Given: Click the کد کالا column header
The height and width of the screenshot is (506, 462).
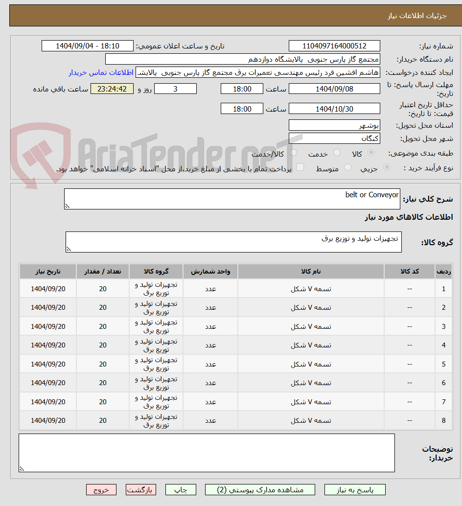Looking at the screenshot, I should (x=410, y=272).
